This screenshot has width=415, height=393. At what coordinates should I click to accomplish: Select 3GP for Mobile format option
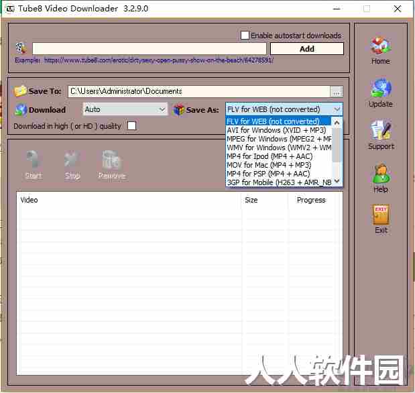coord(278,182)
